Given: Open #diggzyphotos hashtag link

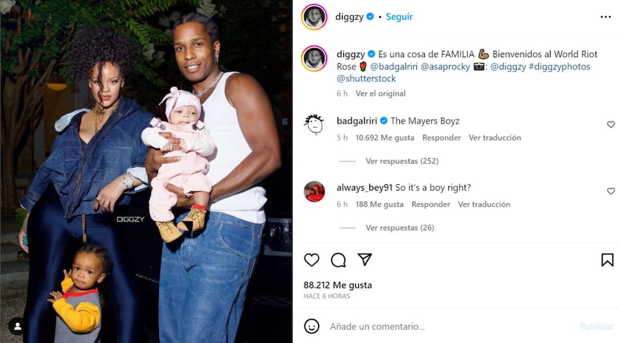Looking at the screenshot, I should click(560, 66).
